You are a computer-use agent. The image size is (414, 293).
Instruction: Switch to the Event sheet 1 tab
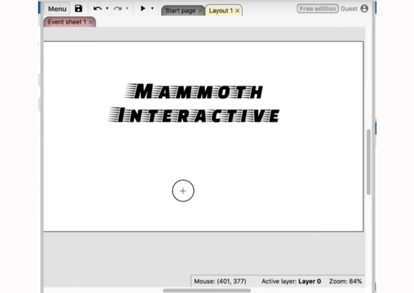[x=67, y=22]
